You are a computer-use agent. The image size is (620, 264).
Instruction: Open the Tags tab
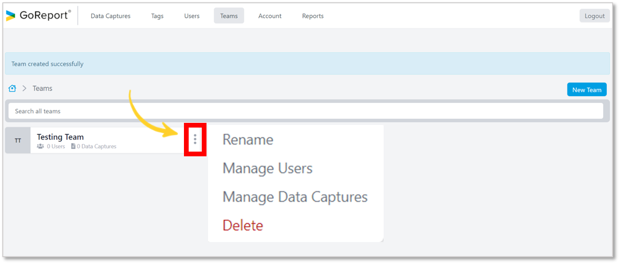[157, 16]
